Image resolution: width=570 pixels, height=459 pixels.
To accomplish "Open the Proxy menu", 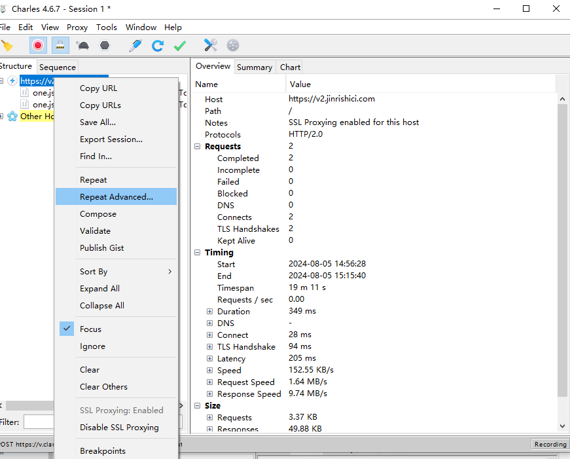I will click(77, 28).
